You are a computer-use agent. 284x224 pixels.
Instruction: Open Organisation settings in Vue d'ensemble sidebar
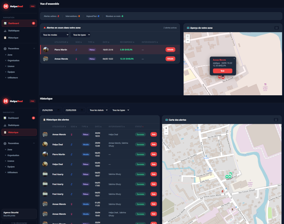pos(13,61)
